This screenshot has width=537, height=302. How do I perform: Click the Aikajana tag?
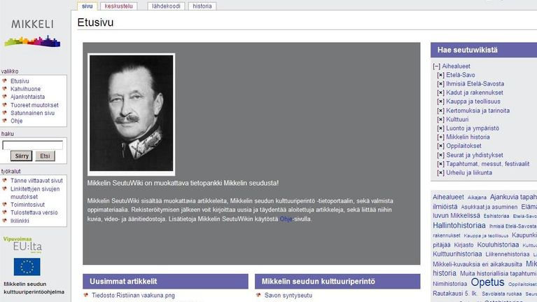tap(477, 198)
